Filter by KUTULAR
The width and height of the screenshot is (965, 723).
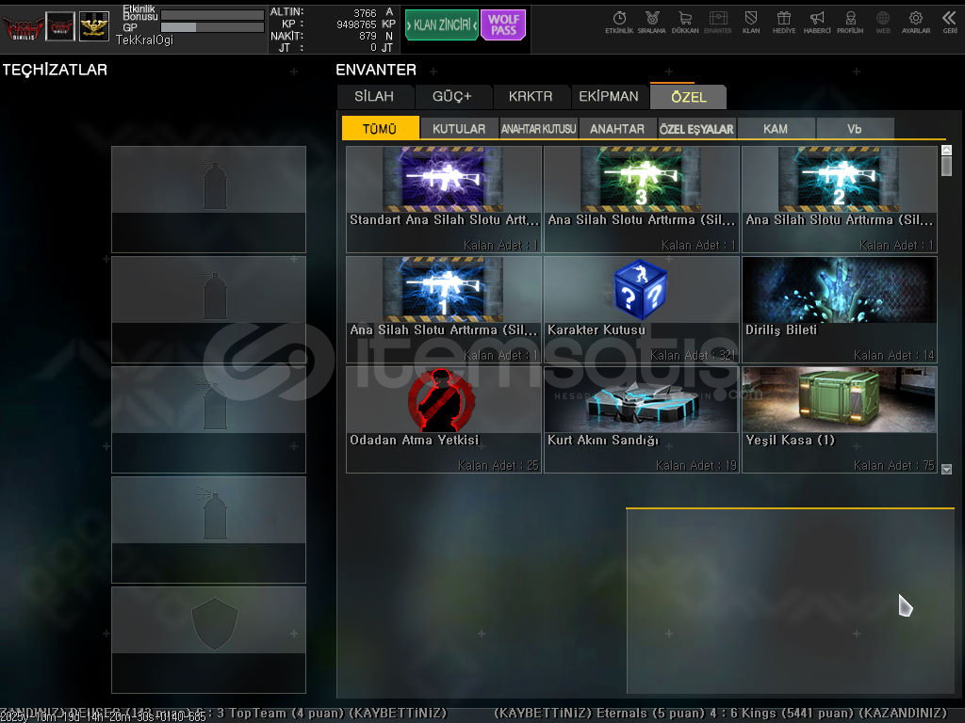point(459,128)
